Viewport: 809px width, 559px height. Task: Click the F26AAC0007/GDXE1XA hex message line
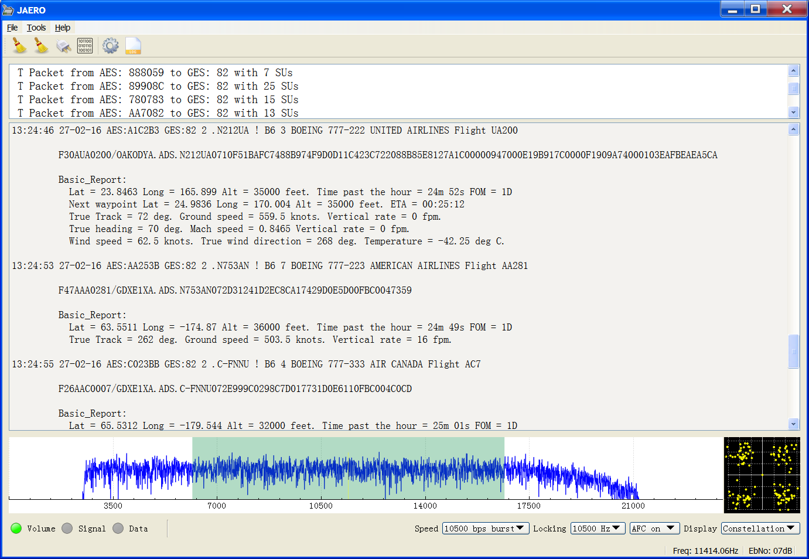(x=235, y=388)
